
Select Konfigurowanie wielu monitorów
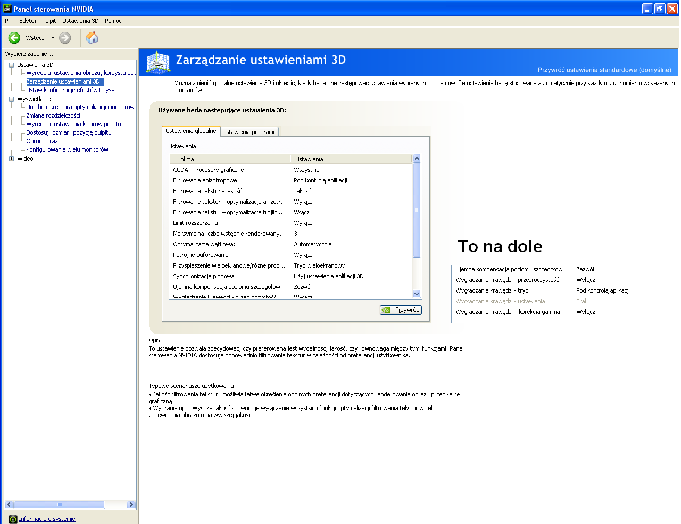tap(68, 149)
